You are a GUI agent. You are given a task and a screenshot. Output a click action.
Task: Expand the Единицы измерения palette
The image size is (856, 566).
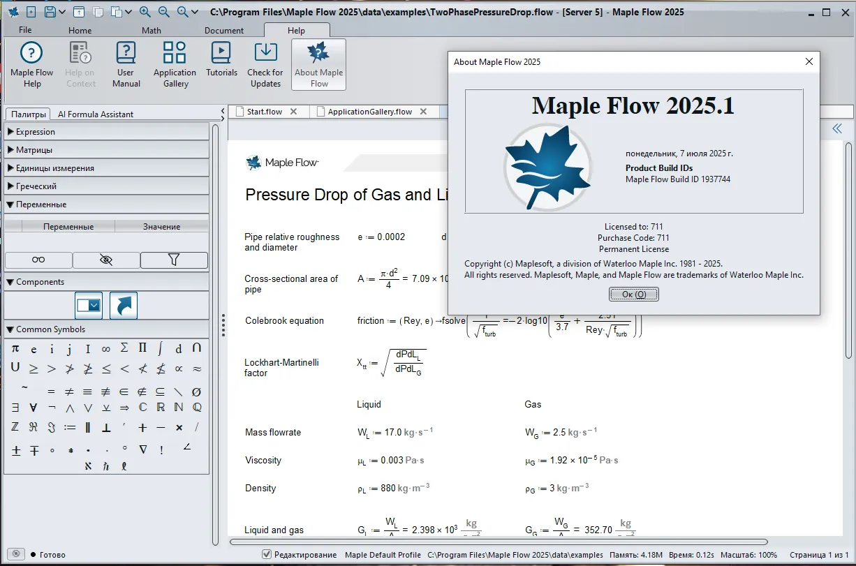point(106,167)
